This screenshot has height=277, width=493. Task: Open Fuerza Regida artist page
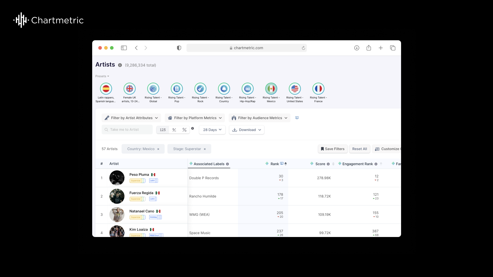coord(141,193)
